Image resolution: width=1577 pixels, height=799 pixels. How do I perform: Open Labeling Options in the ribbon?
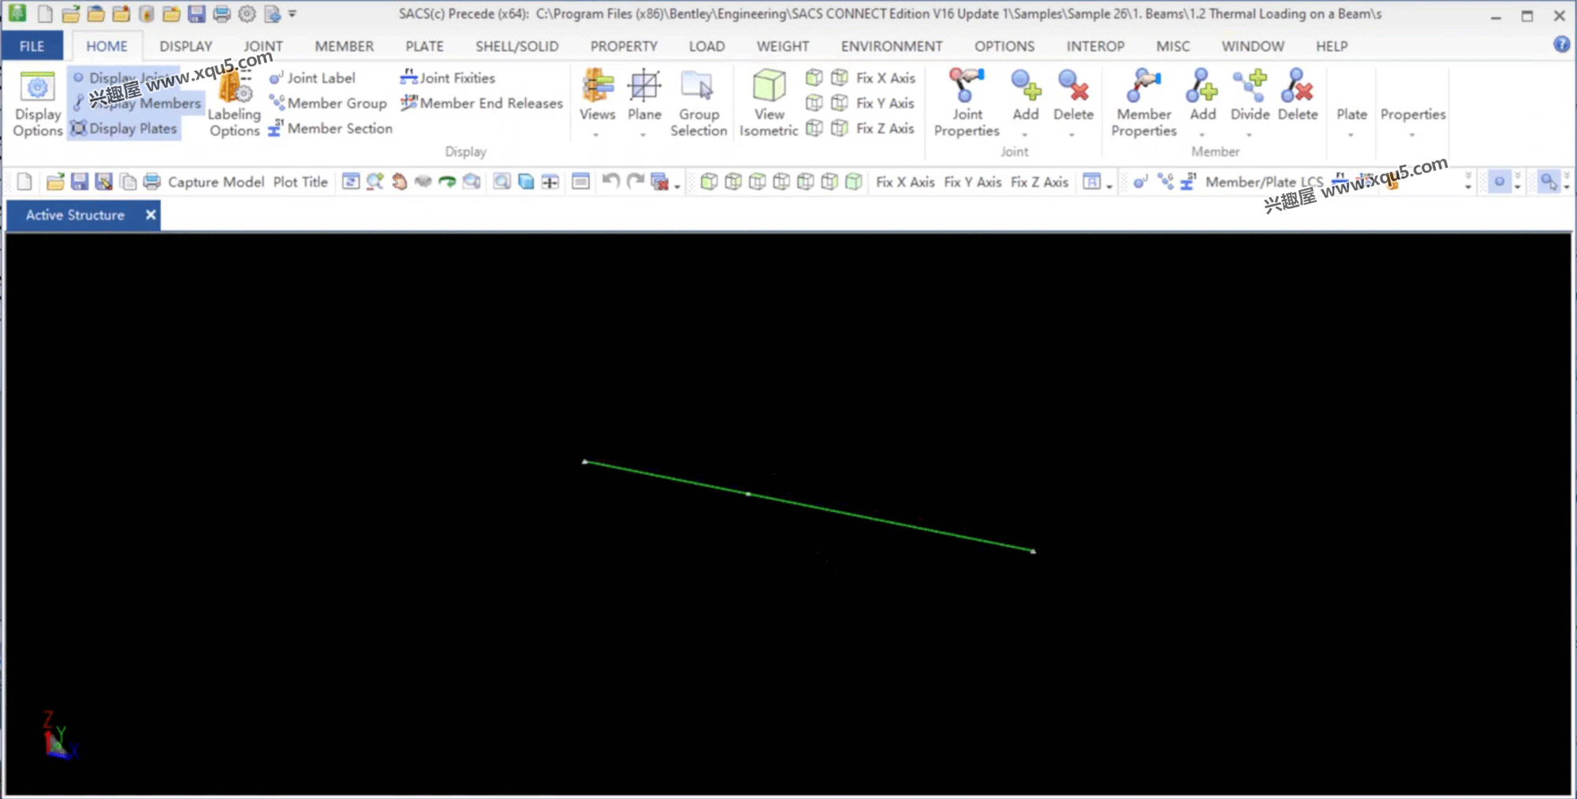234,104
